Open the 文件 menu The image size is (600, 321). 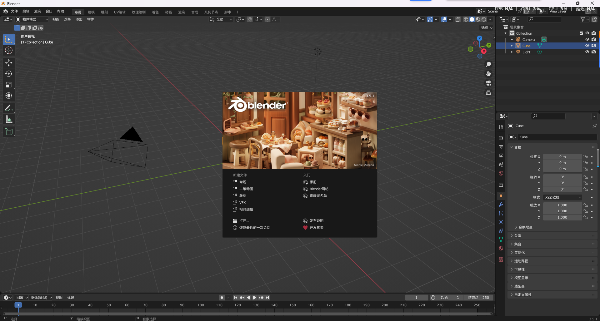(14, 11)
